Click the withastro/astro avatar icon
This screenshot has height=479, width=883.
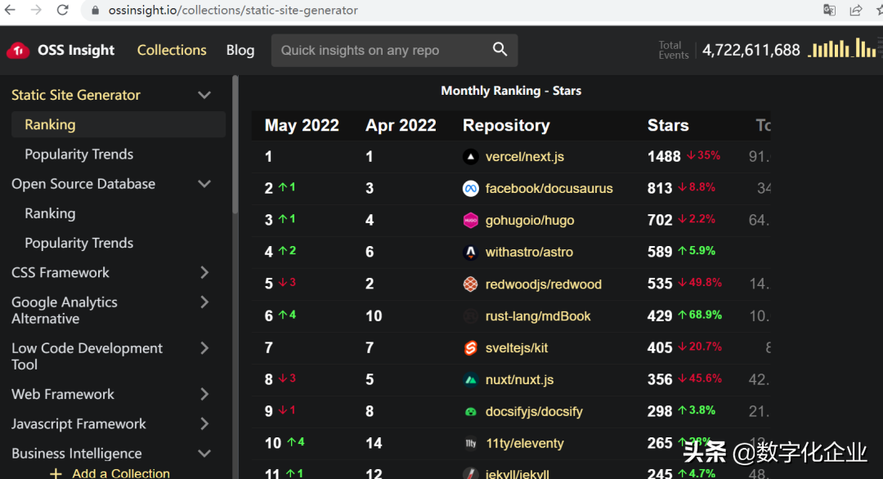click(470, 253)
